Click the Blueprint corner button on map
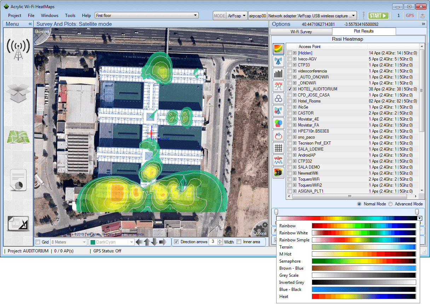The image size is (430, 304). pos(42,35)
